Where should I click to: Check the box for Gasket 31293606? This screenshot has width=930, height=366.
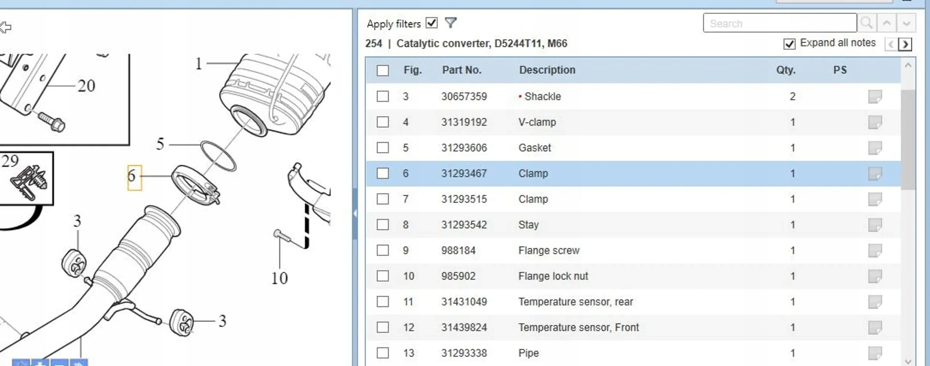click(x=382, y=148)
